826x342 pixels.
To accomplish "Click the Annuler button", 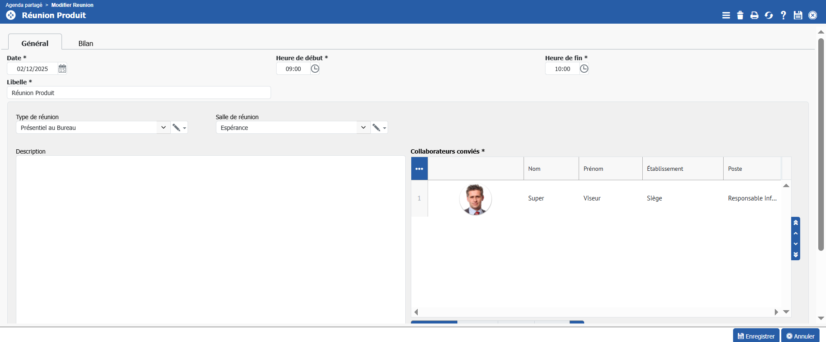I will [x=800, y=336].
